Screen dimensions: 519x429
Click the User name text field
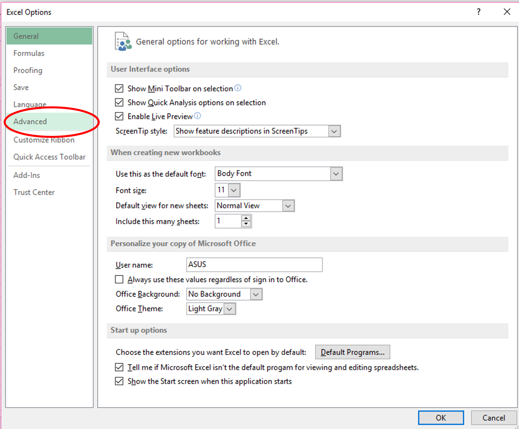tap(254, 264)
